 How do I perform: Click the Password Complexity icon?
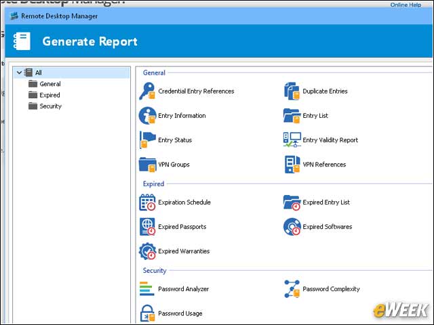292,289
